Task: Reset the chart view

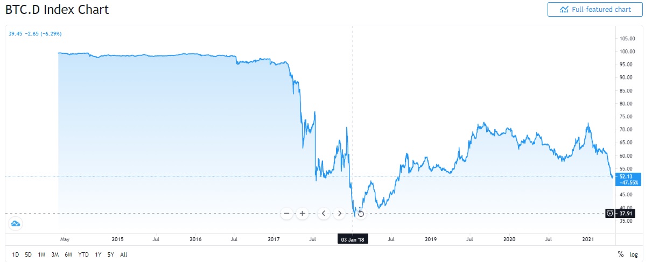Action: tap(361, 214)
